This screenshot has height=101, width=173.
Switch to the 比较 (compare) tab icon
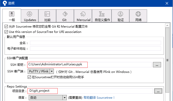[x=47, y=16]
